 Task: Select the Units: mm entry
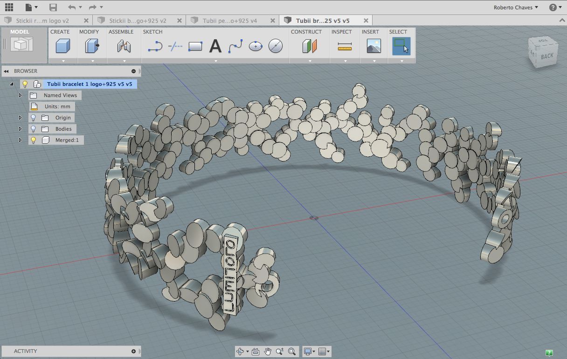coord(52,106)
